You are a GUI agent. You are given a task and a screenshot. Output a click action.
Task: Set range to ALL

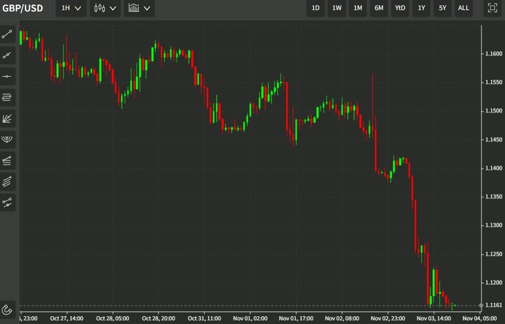point(463,8)
